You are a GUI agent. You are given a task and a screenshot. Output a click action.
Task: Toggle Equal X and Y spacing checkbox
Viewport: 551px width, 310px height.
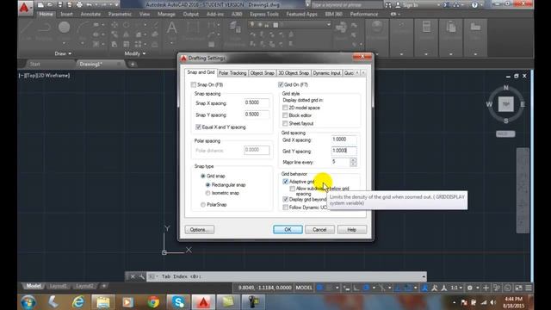[198, 127]
